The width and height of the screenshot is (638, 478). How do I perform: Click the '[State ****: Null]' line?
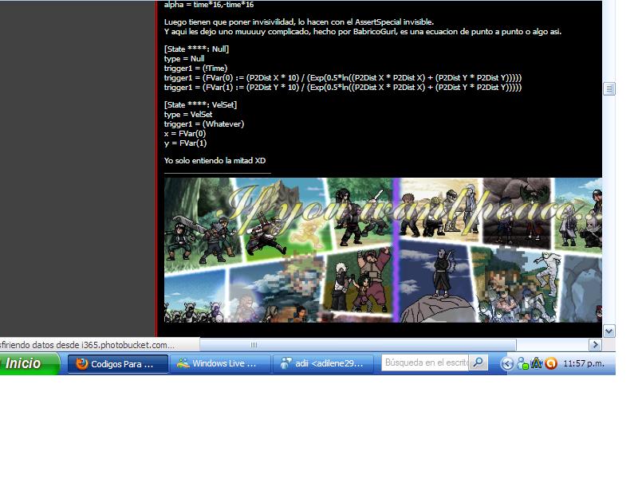pyautogui.click(x=196, y=49)
